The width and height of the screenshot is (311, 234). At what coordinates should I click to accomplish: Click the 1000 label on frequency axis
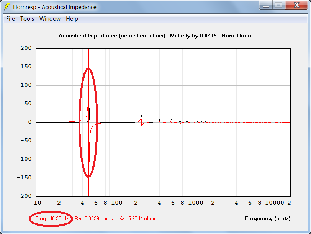tap(196, 203)
